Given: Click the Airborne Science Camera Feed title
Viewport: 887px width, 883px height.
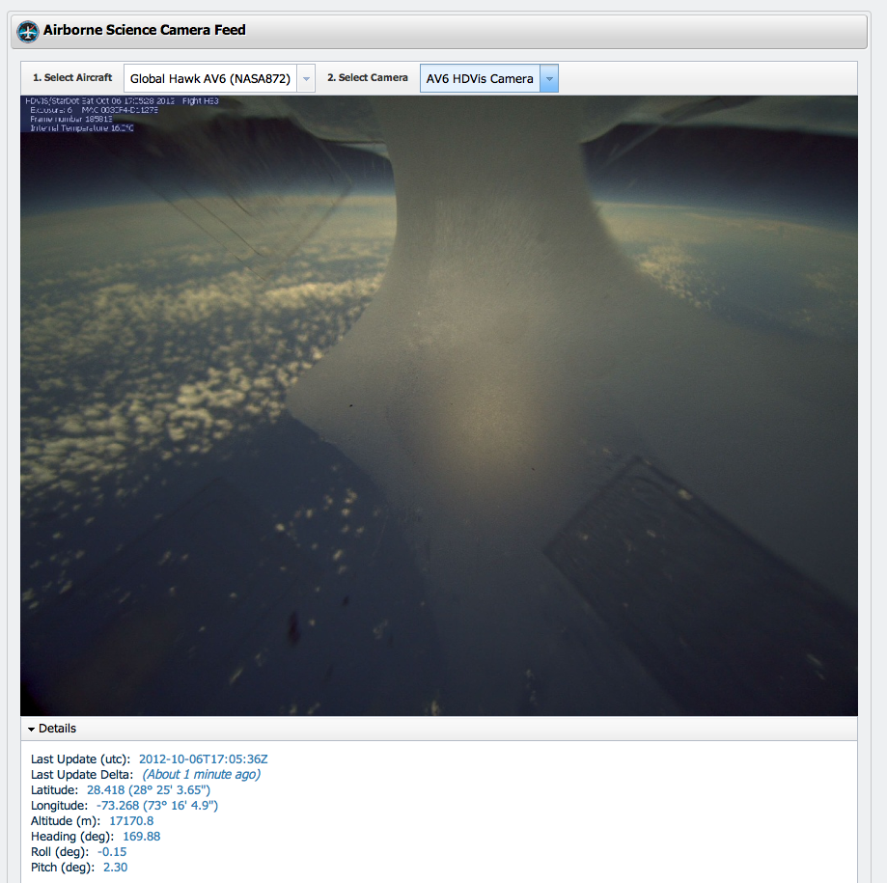Looking at the screenshot, I should (145, 30).
